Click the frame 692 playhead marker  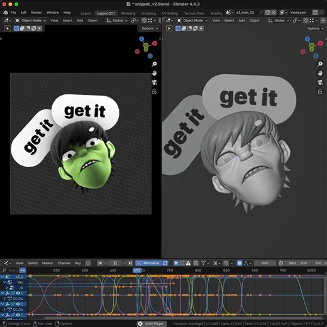137,270
